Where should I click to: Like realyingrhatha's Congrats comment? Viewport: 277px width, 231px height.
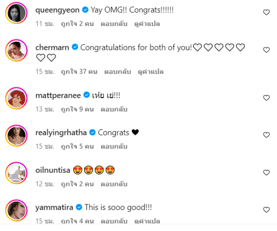point(266,135)
